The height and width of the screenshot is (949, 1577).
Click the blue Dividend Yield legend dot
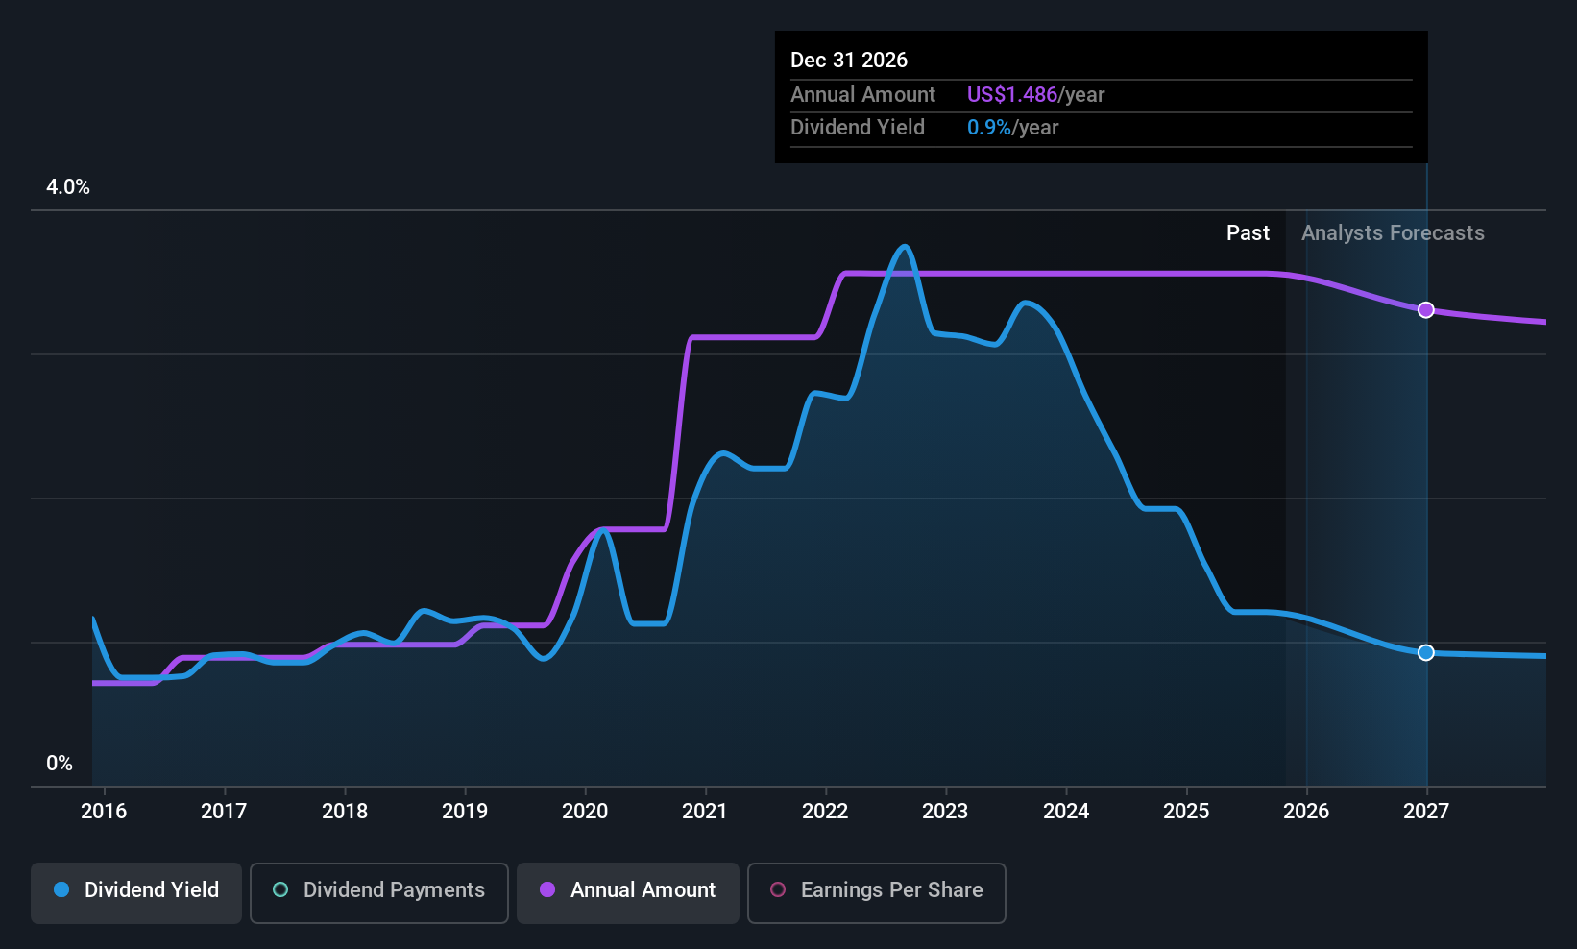[x=61, y=890]
